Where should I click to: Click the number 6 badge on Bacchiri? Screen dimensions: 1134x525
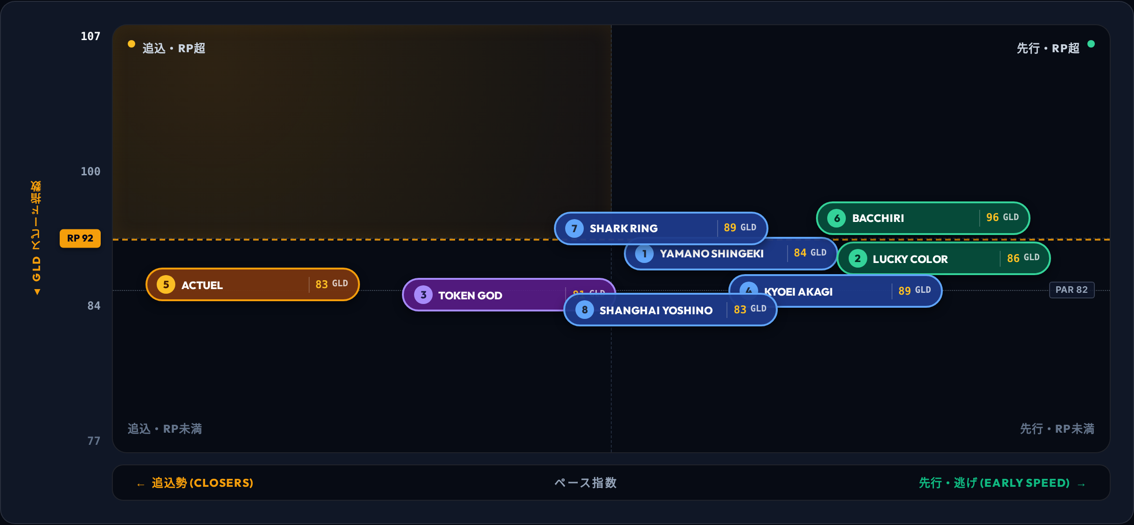tap(837, 218)
